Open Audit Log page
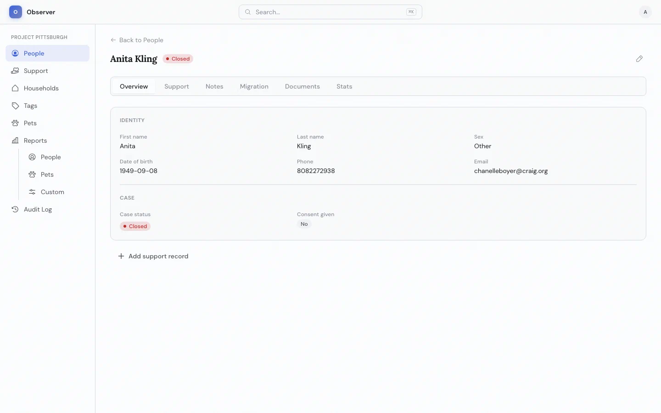The width and height of the screenshot is (661, 413). [x=48, y=209]
